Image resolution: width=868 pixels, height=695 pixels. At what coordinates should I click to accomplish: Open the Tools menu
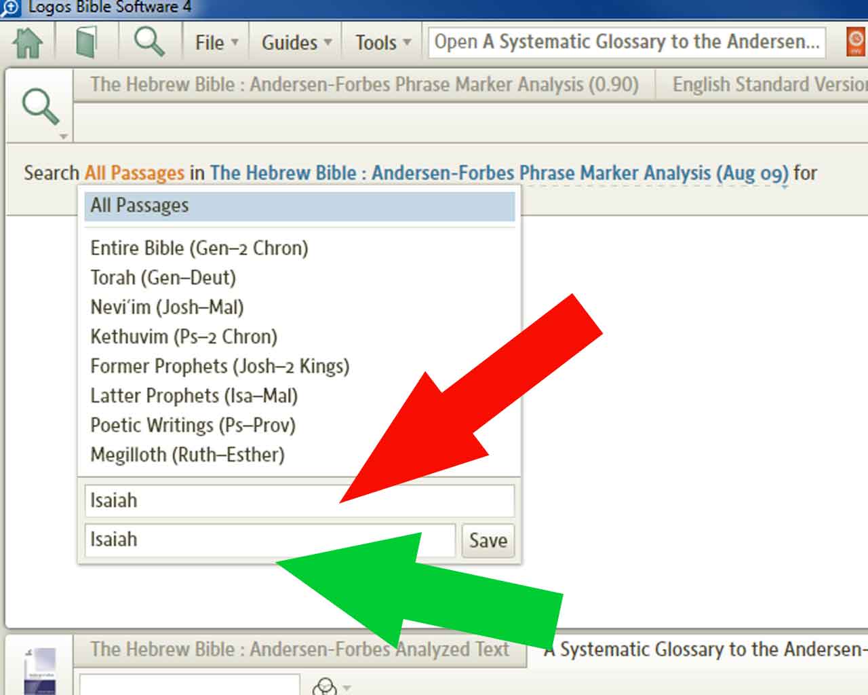click(x=383, y=43)
